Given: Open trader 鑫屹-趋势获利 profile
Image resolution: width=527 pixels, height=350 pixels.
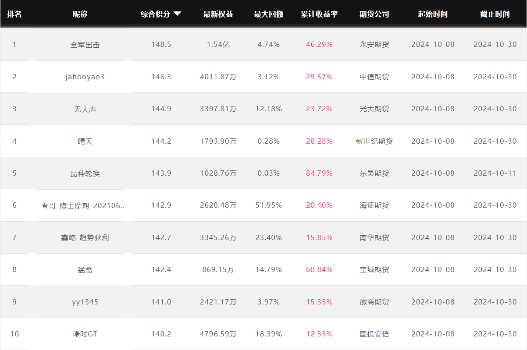Looking at the screenshot, I should click(85, 237).
